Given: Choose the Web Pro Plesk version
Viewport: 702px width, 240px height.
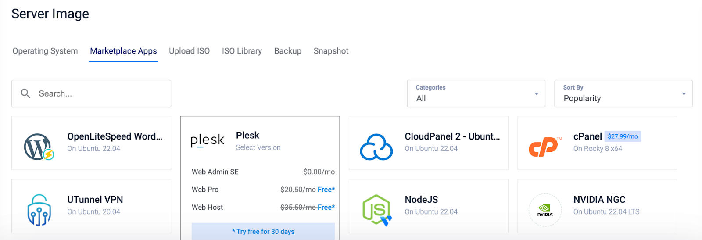Looking at the screenshot, I should click(x=263, y=190).
